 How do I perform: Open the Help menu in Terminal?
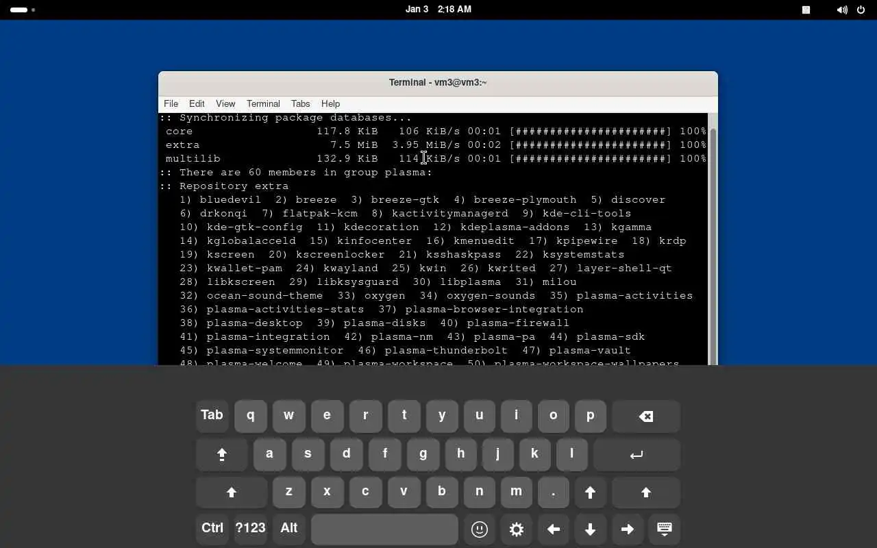330,103
